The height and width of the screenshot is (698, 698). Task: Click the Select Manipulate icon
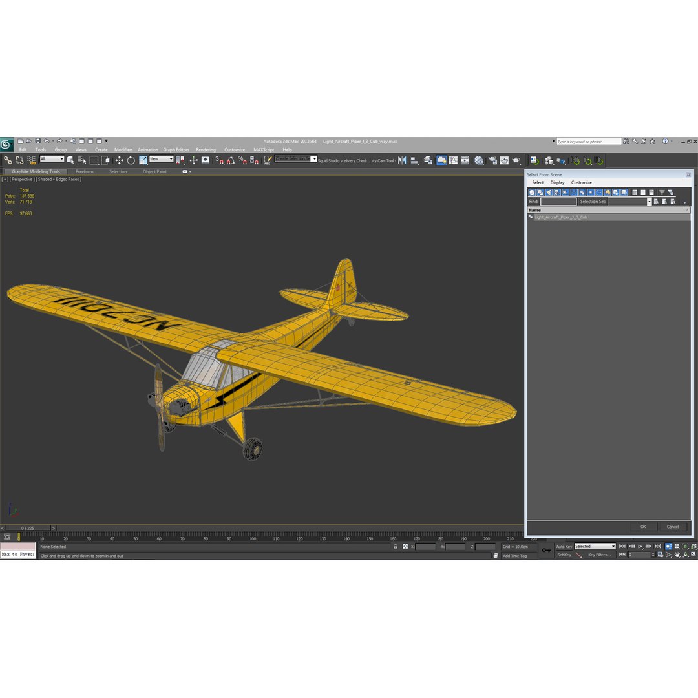pos(193,160)
